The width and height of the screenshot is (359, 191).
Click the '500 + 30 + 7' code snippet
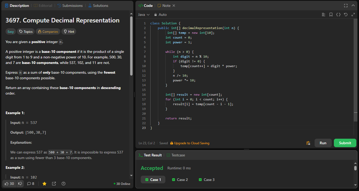click(x=60, y=152)
